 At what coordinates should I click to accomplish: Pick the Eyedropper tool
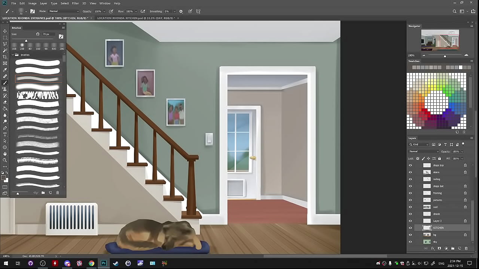coord(5,70)
